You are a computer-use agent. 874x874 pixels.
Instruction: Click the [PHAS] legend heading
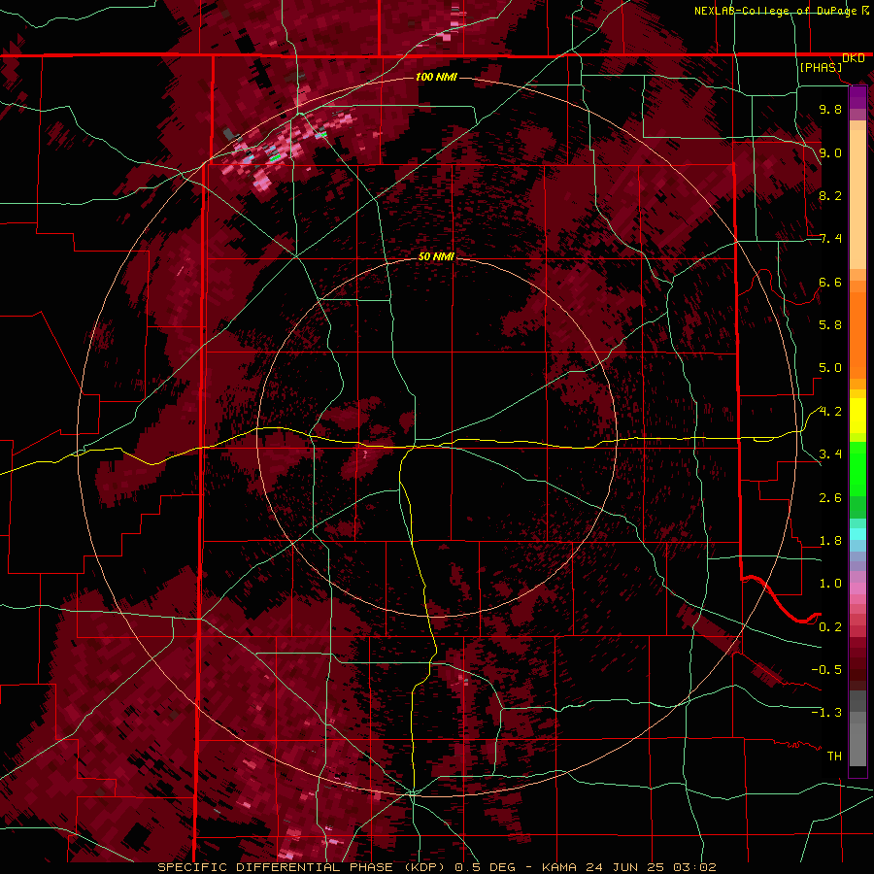(821, 67)
